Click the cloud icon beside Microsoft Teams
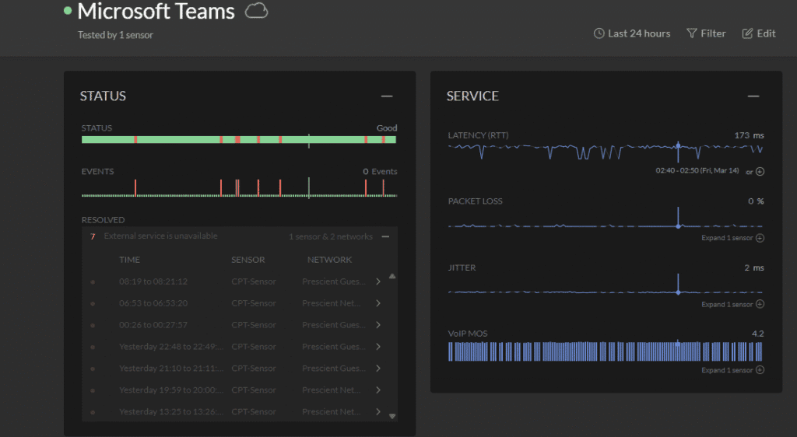797x437 pixels. (256, 11)
